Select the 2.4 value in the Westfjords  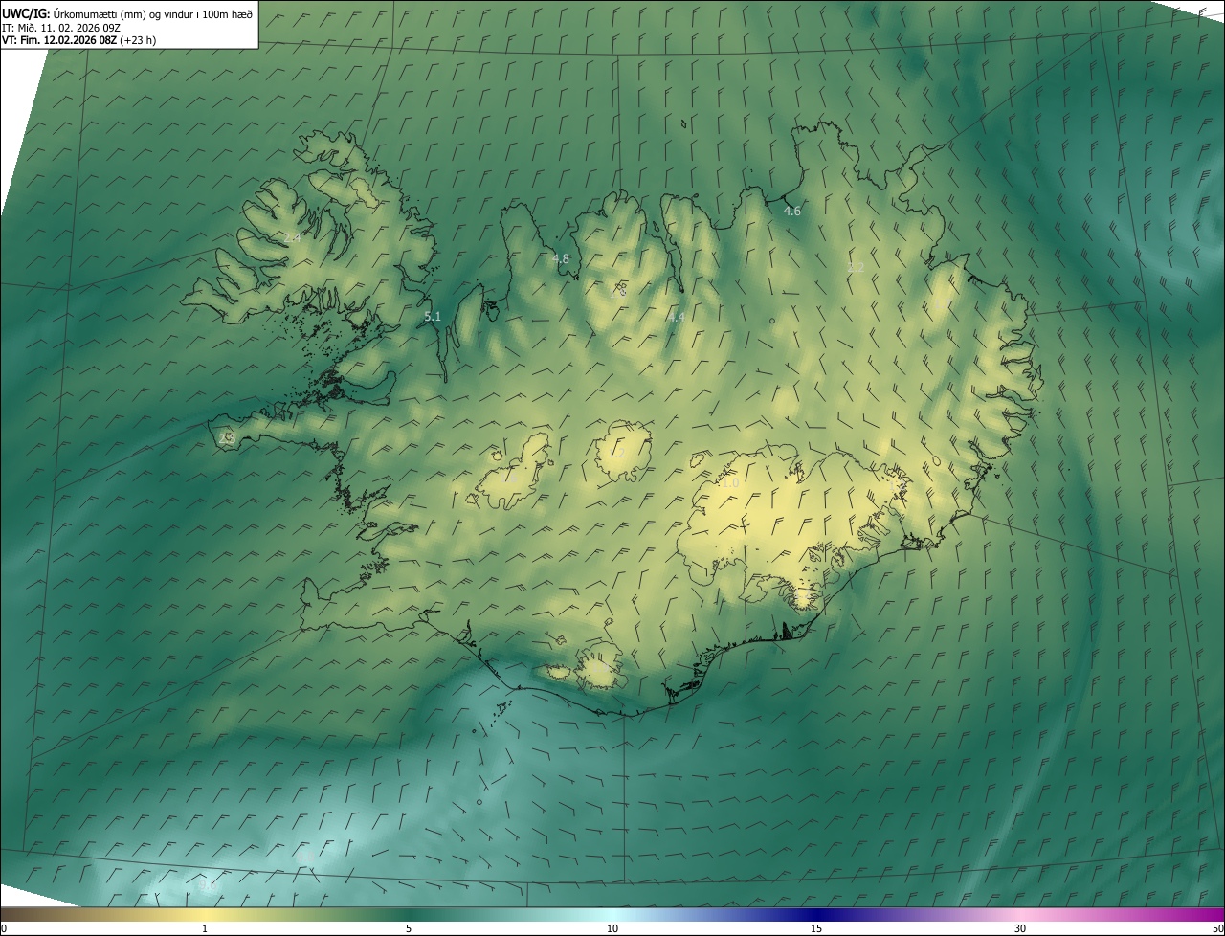coord(293,236)
